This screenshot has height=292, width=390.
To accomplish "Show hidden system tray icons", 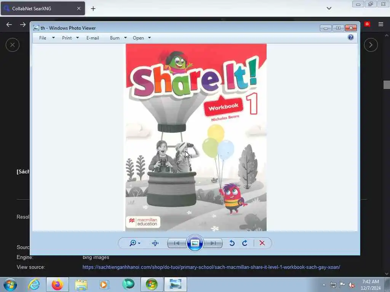I will 324,285.
